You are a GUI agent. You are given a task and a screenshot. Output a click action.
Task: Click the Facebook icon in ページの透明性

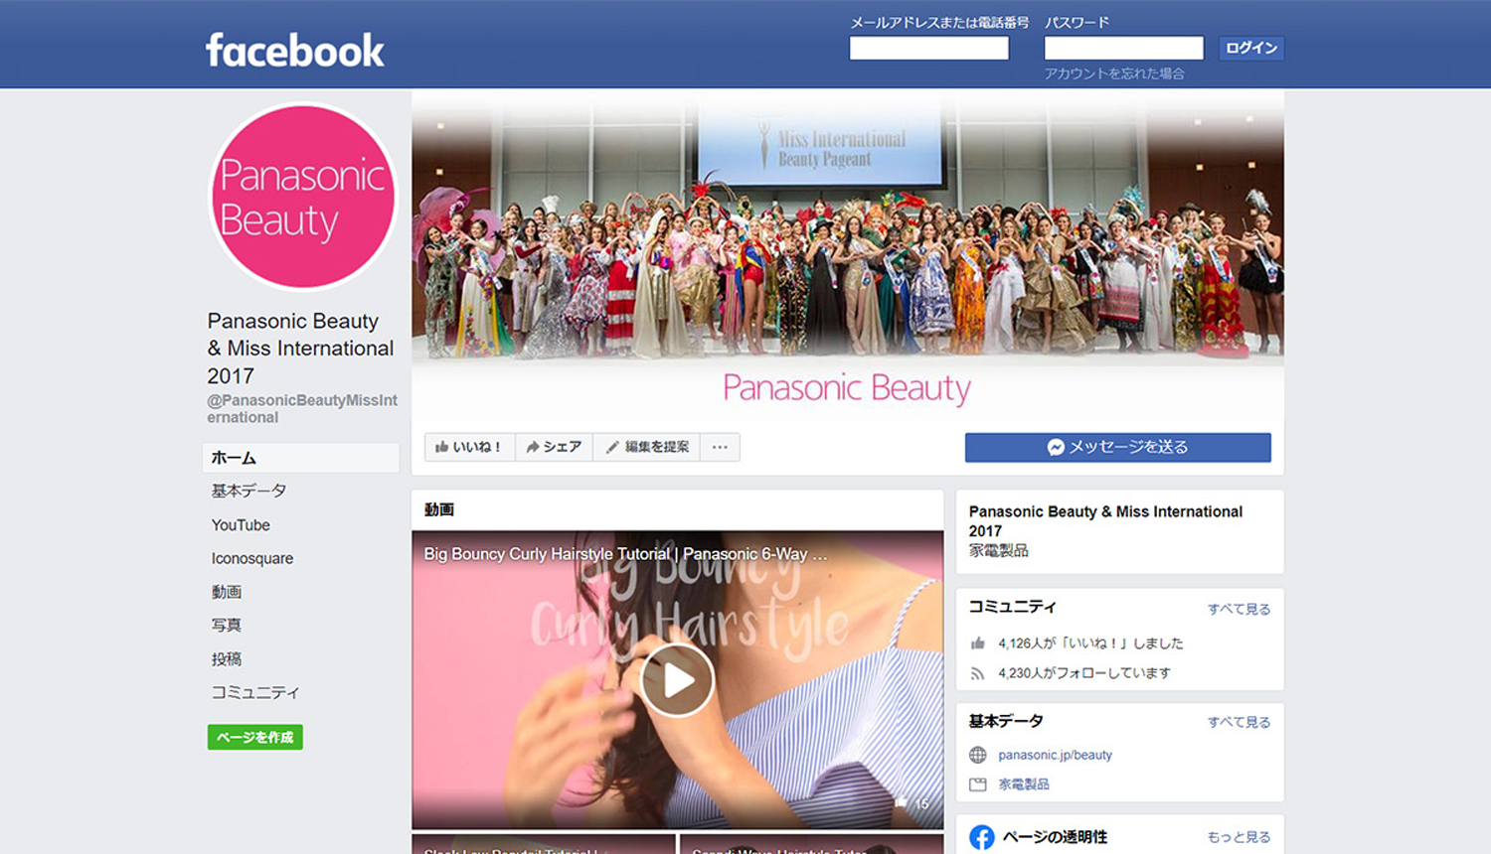click(x=982, y=837)
